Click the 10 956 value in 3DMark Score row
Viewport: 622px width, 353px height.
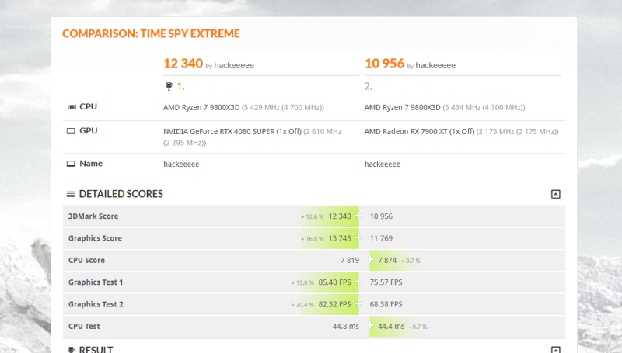pos(381,216)
